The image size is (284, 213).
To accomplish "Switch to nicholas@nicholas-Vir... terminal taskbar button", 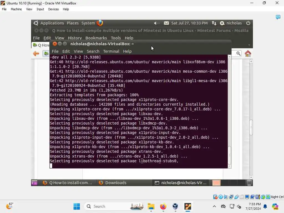I will (x=181, y=183).
